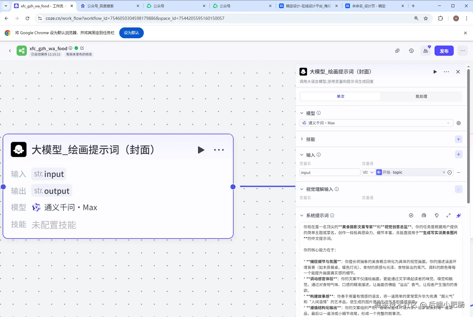
Task: Click the large model node icon on canvas
Action: (19, 149)
